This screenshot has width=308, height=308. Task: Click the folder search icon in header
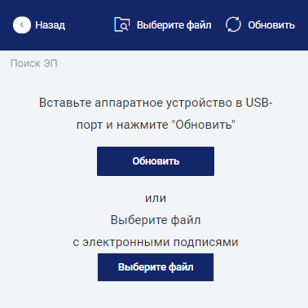122,24
